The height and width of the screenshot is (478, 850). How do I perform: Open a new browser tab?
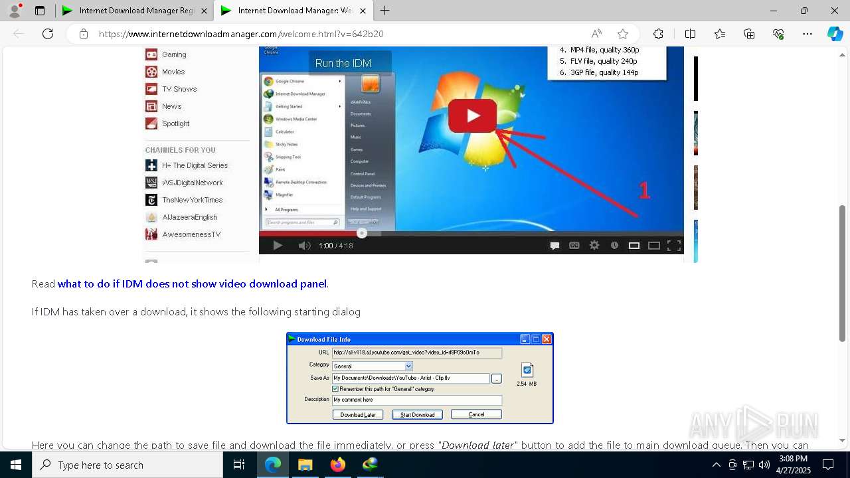pos(384,11)
